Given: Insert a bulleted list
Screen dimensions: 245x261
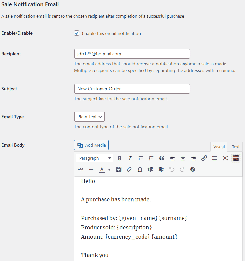Looking at the screenshot, I should (x=141, y=158).
